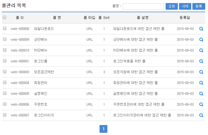Tick the checkbox for web-000007
Image resolution: width=208 pixels, height=135 pixels.
coord(5,115)
